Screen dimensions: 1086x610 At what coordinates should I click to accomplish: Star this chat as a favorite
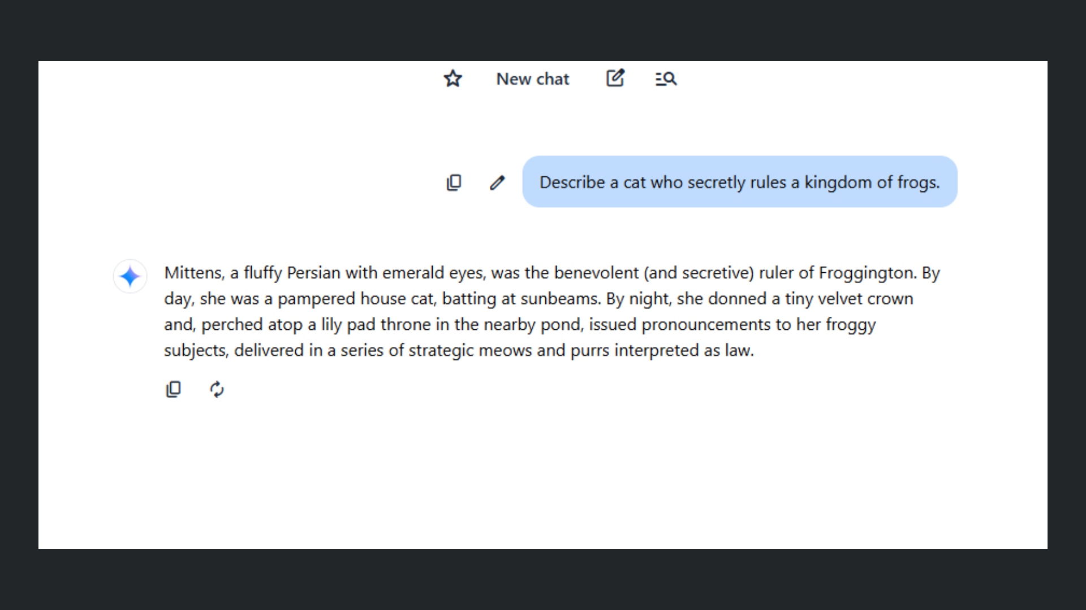pyautogui.click(x=453, y=79)
